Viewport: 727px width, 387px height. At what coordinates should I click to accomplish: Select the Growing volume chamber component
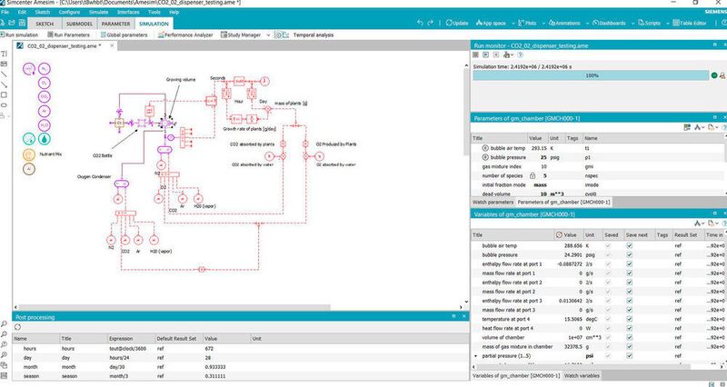165,123
